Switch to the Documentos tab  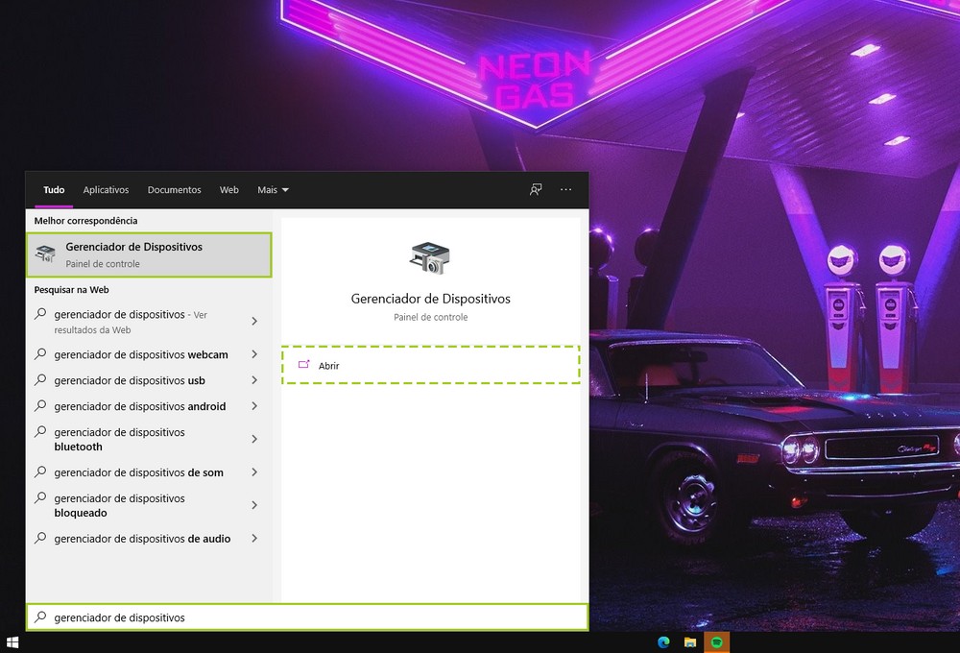[174, 190]
